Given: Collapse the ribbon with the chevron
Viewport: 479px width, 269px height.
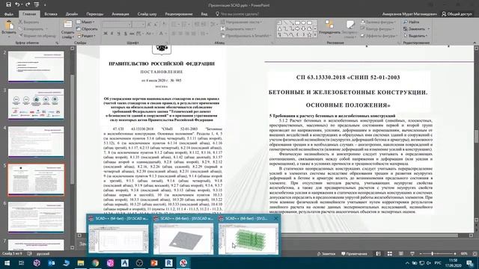Looking at the screenshot, I should point(475,43).
